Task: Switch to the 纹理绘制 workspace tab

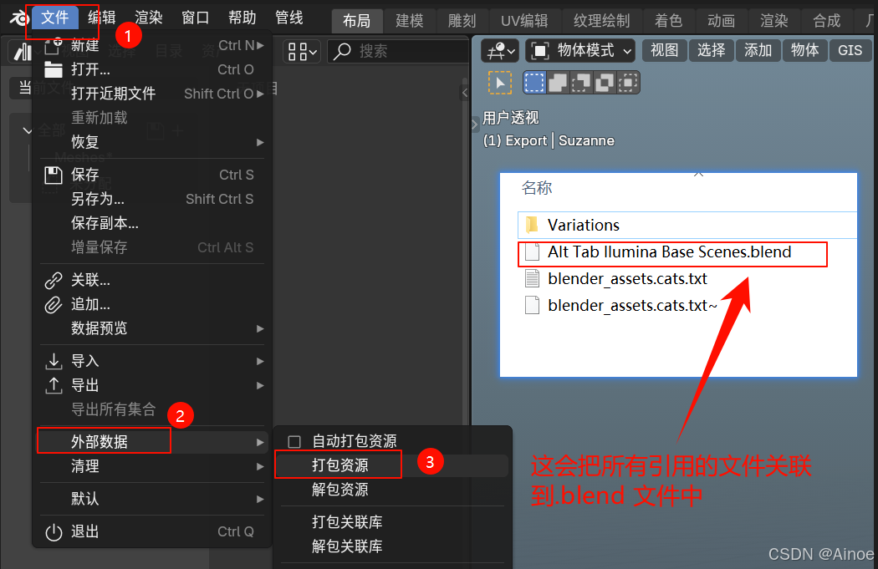Action: (601, 21)
